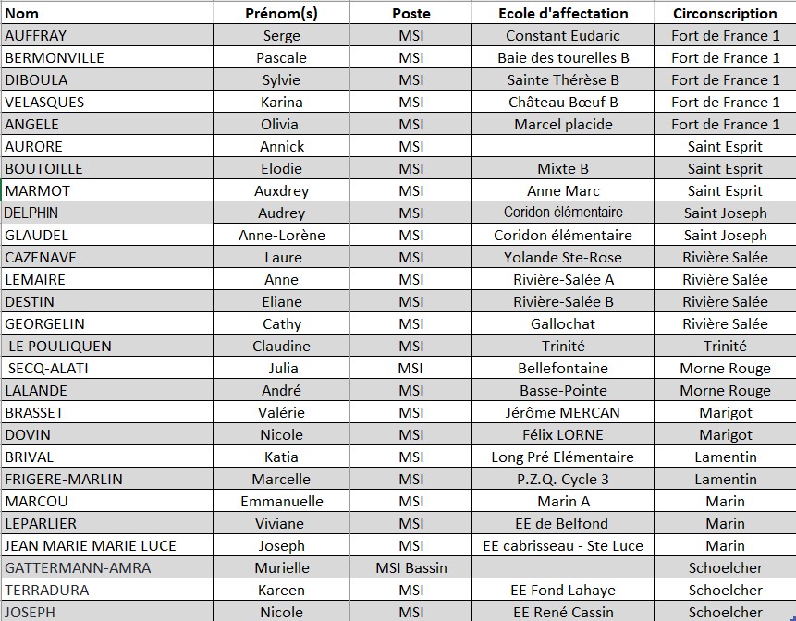Click the MSI Bassin poste cell
796x621 pixels.
tap(410, 567)
